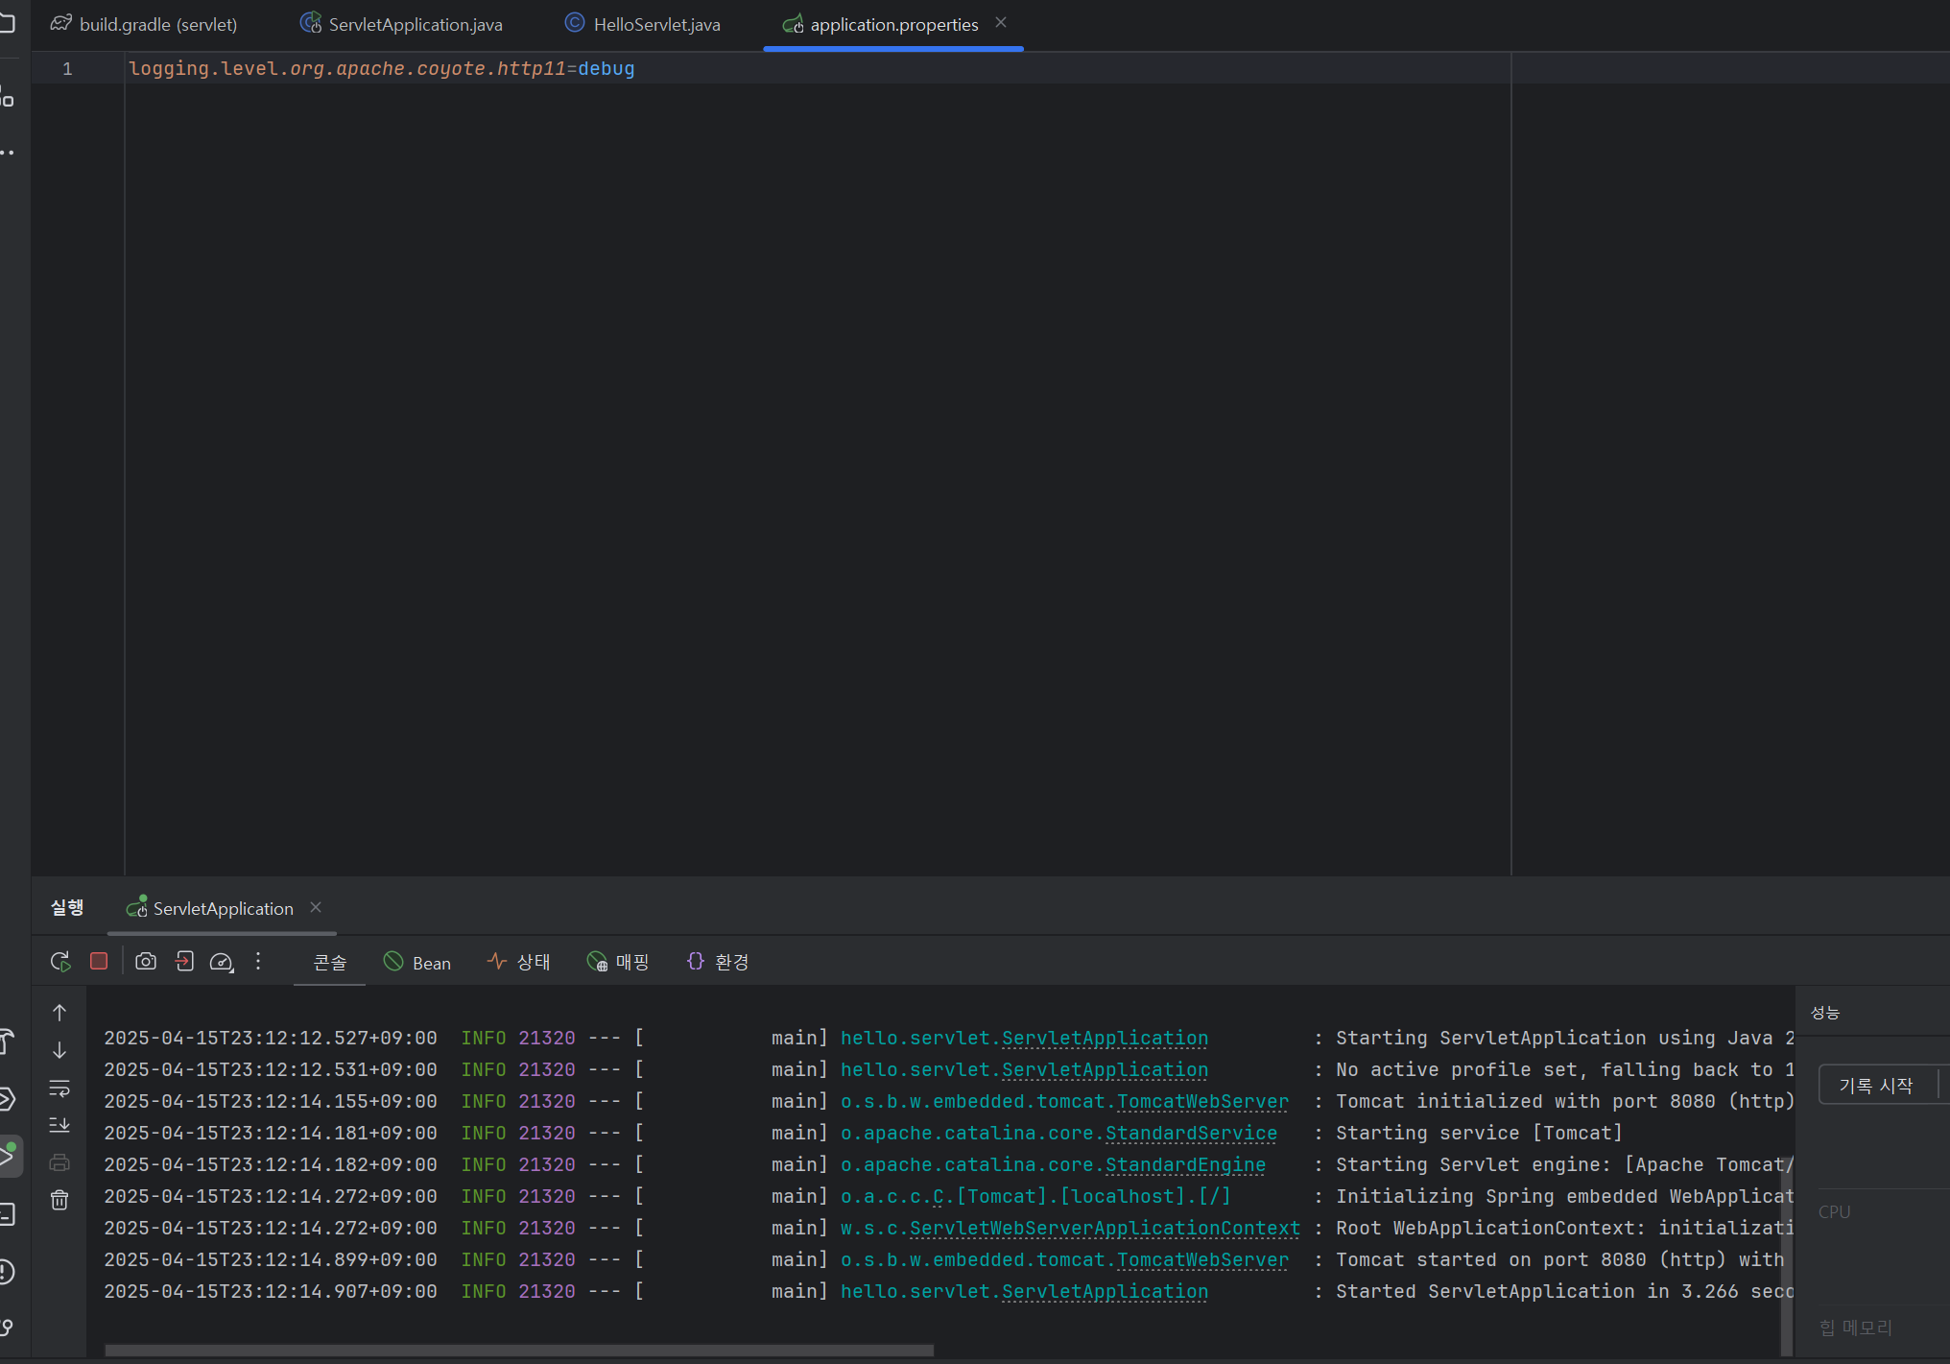The height and width of the screenshot is (1364, 1950).
Task: Open the Terminal tool window from sidebar
Action: click(8, 1214)
